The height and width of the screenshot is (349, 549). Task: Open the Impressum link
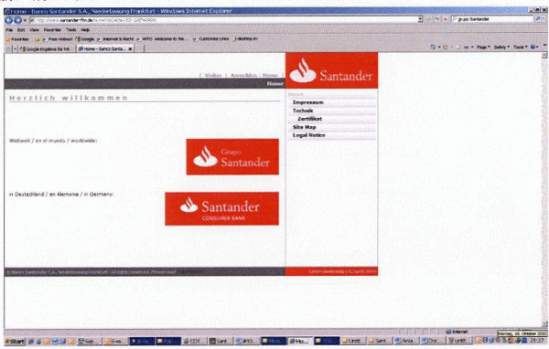(308, 102)
